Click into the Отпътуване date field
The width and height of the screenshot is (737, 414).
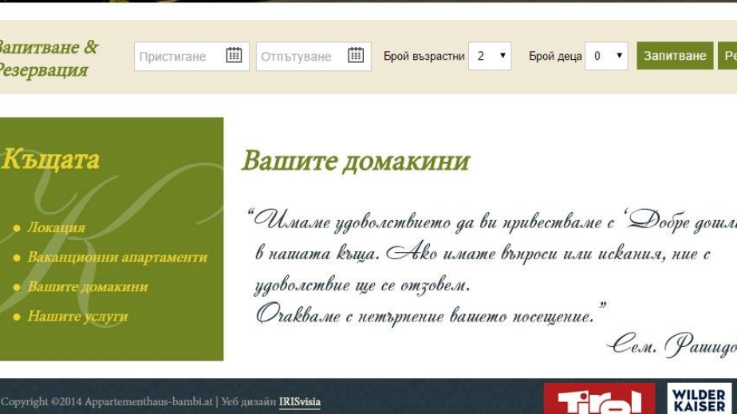(x=301, y=57)
